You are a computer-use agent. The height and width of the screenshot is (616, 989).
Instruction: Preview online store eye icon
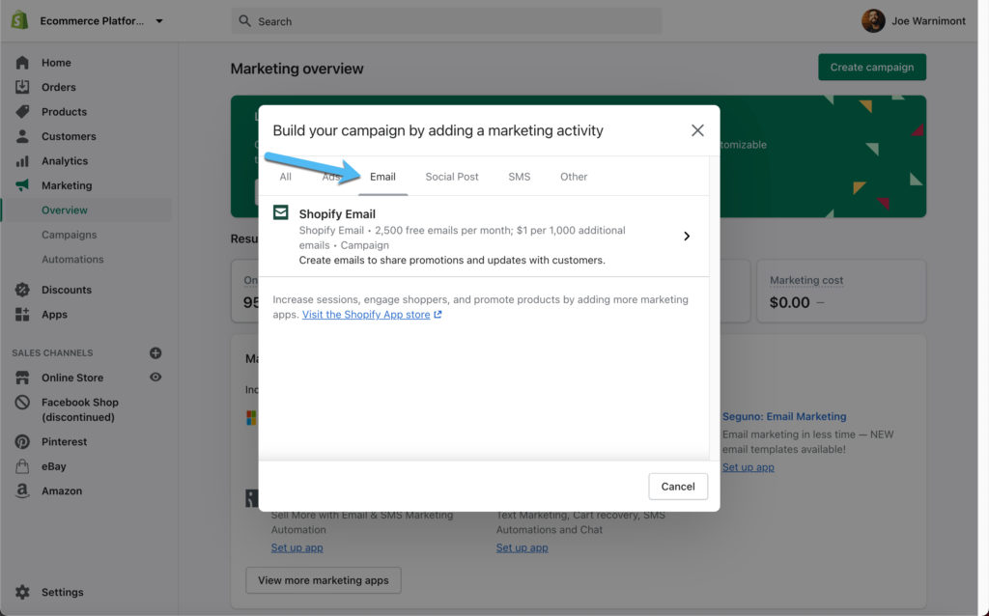(x=155, y=378)
